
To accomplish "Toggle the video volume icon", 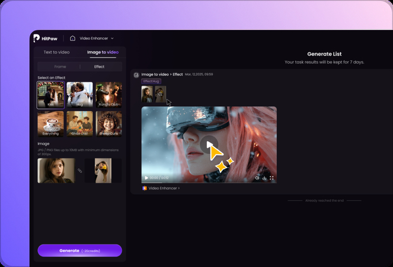I will click(257, 178).
